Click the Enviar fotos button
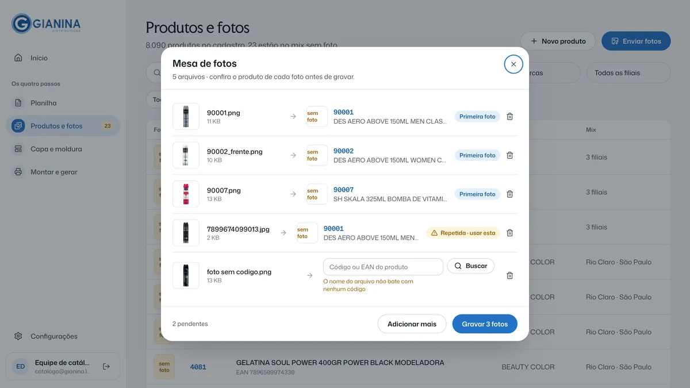The height and width of the screenshot is (388, 690). click(636, 41)
